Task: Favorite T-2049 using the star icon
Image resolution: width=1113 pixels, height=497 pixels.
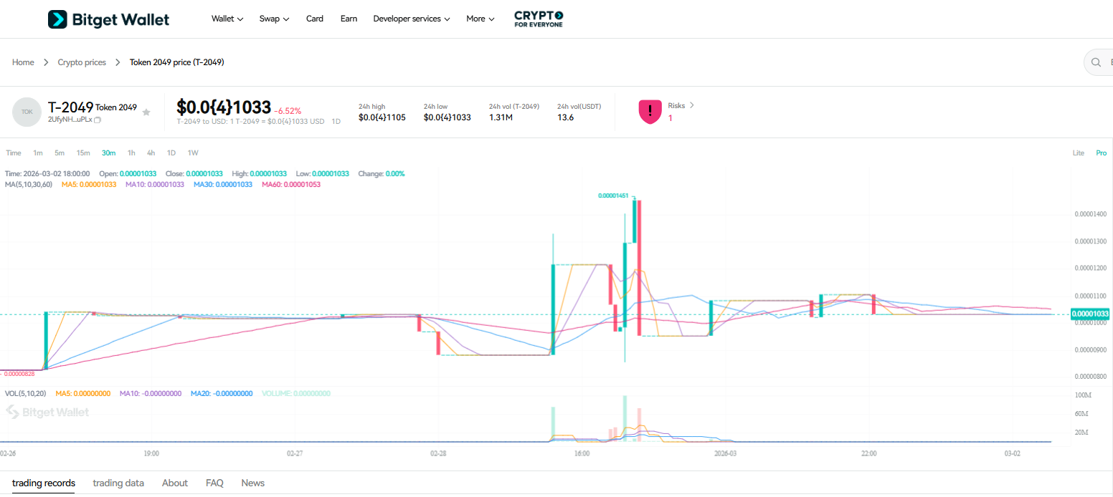Action: click(146, 112)
